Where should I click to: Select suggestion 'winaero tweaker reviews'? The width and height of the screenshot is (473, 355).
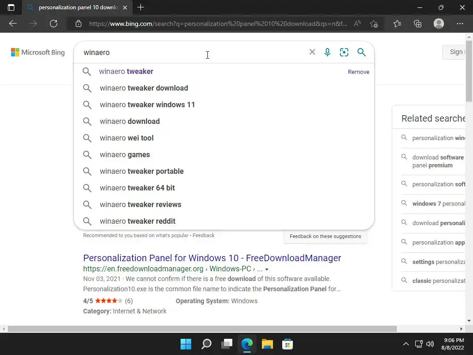pyautogui.click(x=224, y=204)
